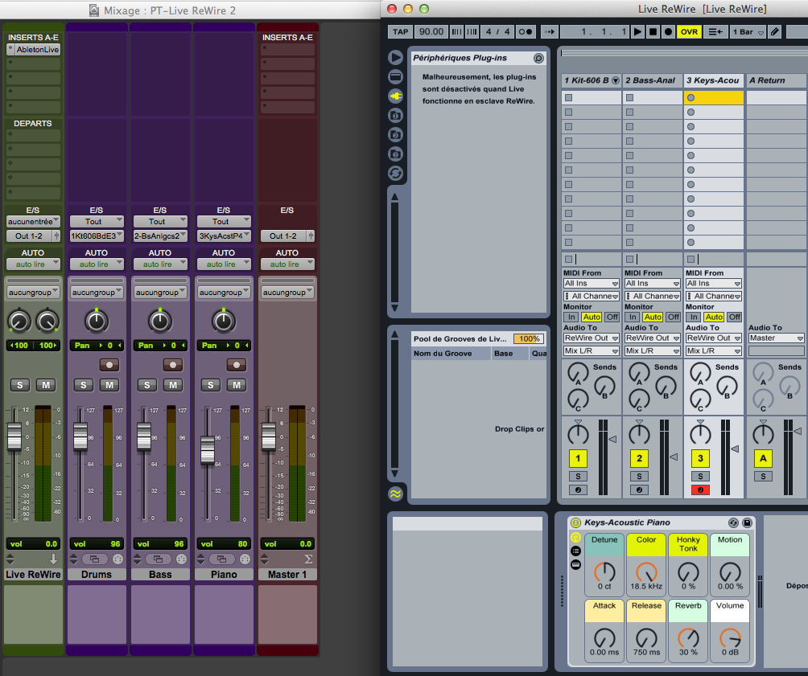
Task: Open the MIDI From 'All Ins' chooser on track 1
Action: (591, 284)
